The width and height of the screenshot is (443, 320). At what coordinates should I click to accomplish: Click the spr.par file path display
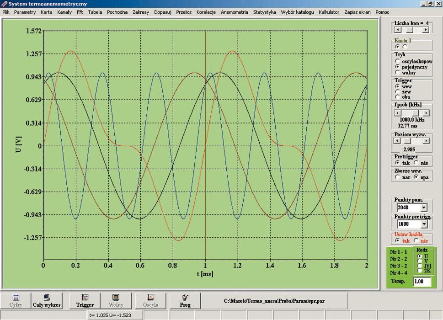274,301
